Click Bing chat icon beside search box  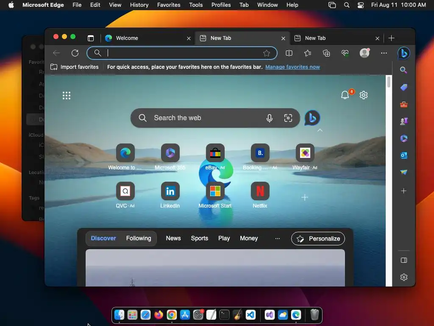click(312, 118)
